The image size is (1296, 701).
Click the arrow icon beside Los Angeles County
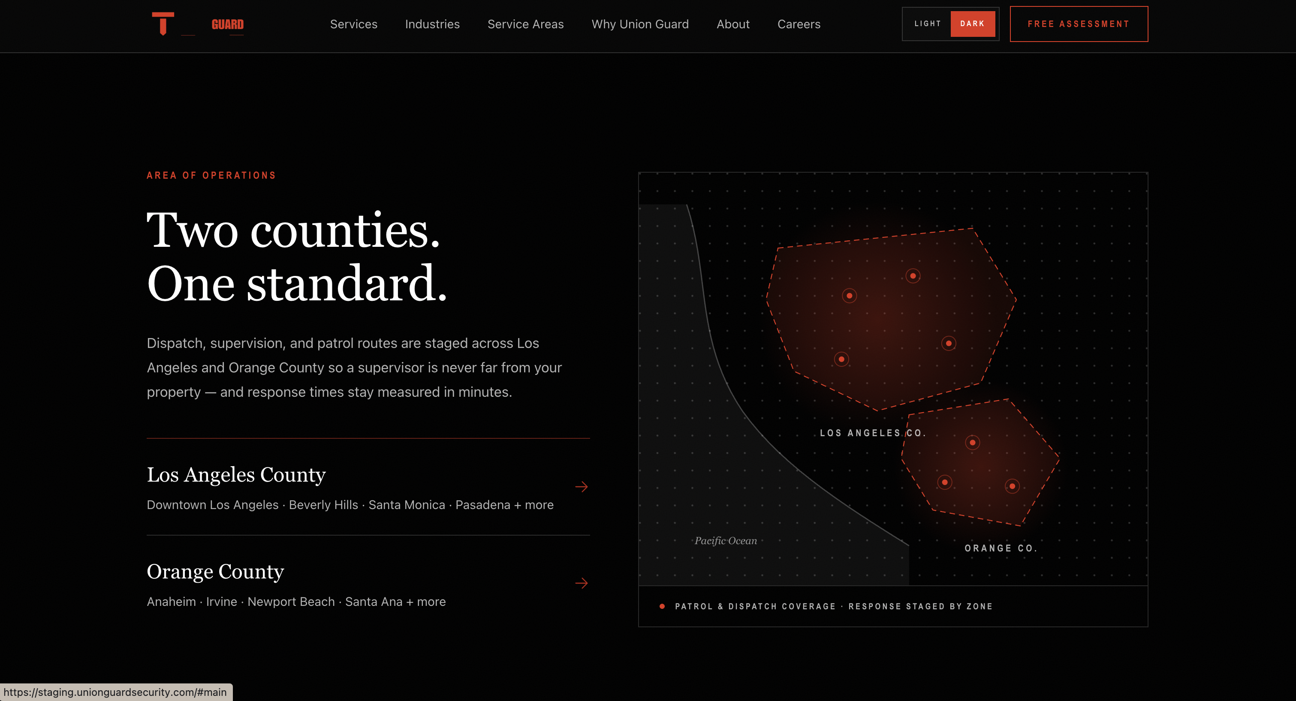582,486
